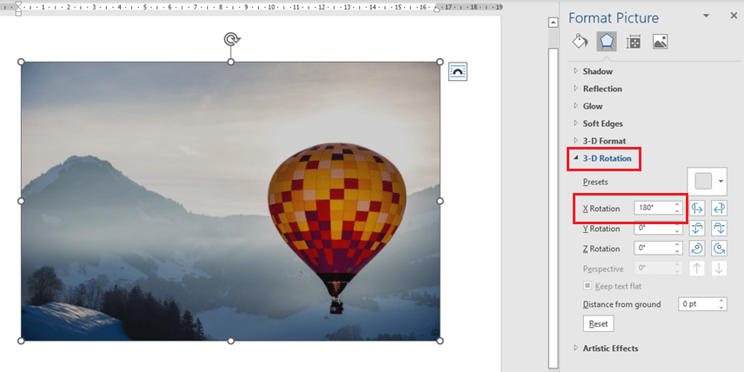The height and width of the screenshot is (372, 744).
Task: Click the X Rotation right rotate icon
Action: click(x=719, y=208)
